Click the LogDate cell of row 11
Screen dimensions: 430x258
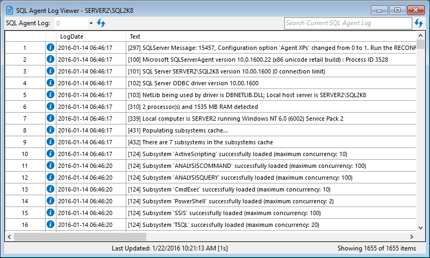click(91, 166)
